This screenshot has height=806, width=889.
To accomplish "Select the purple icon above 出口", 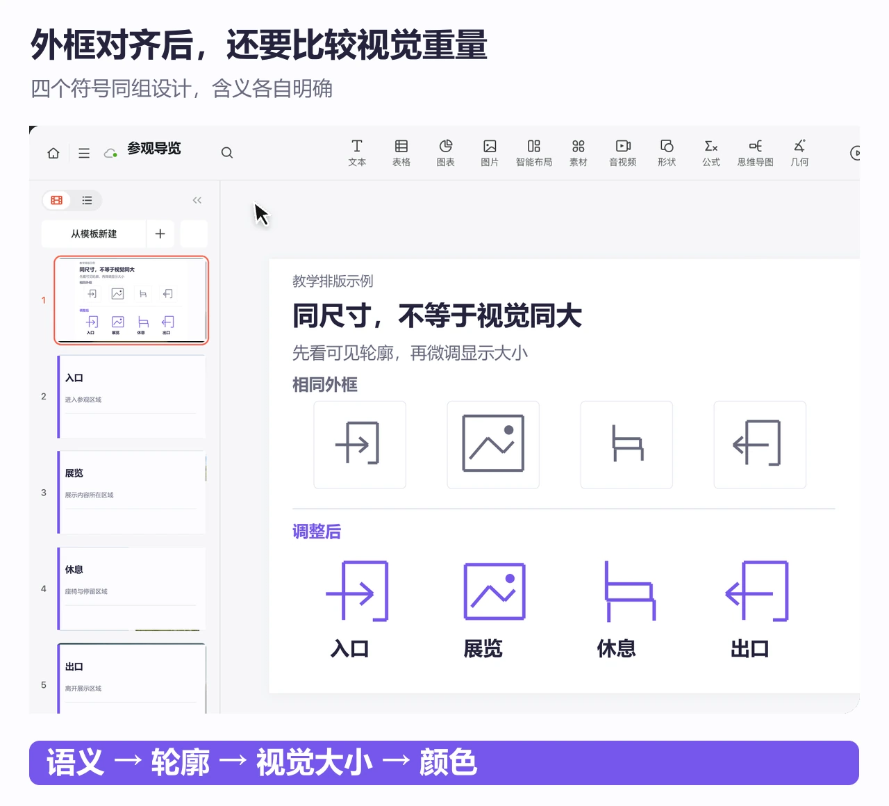I will [x=757, y=591].
